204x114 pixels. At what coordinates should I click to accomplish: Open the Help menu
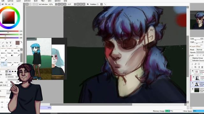65,1
